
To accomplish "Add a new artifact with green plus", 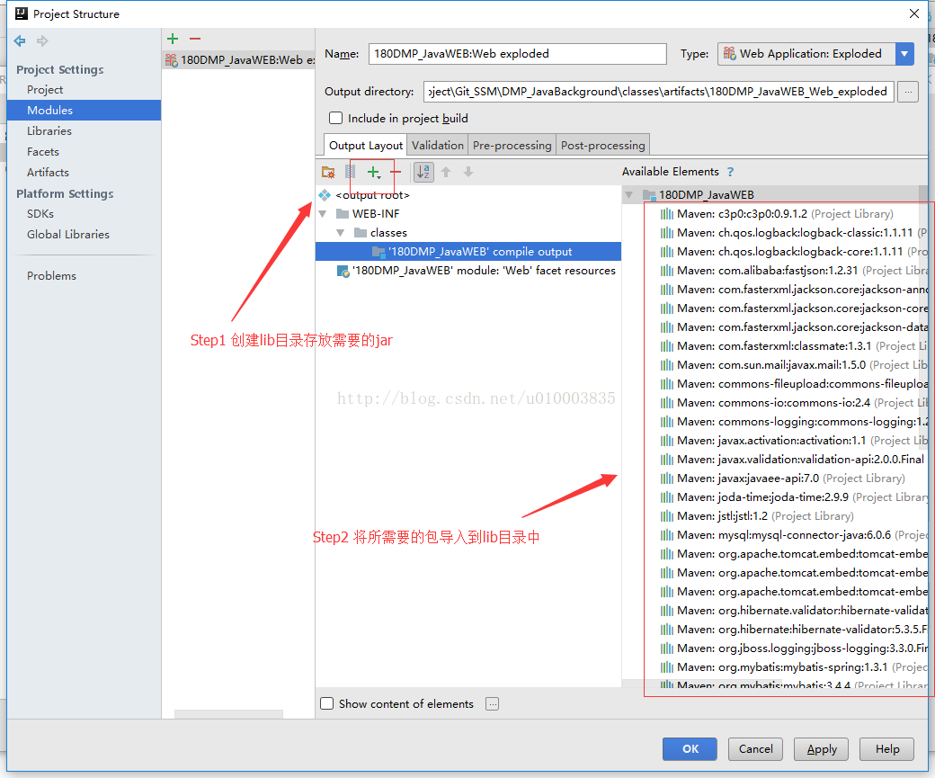I will pos(173,39).
